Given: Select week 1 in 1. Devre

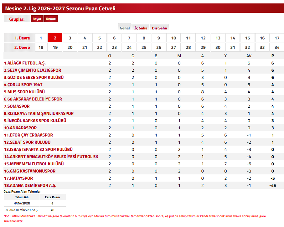Looking at the screenshot, I should (41, 38).
